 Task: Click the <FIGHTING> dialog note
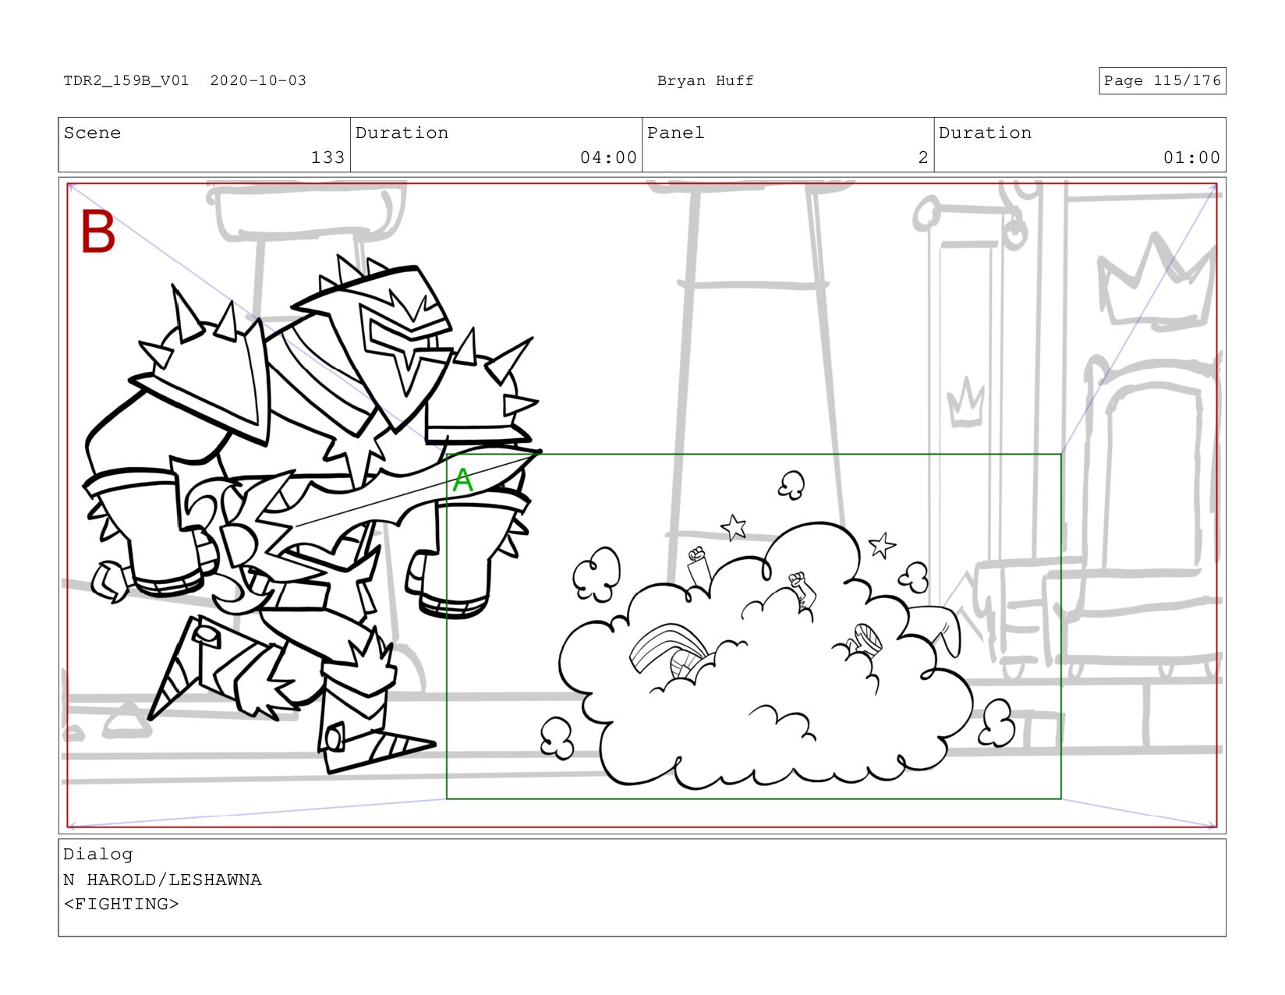[121, 904]
